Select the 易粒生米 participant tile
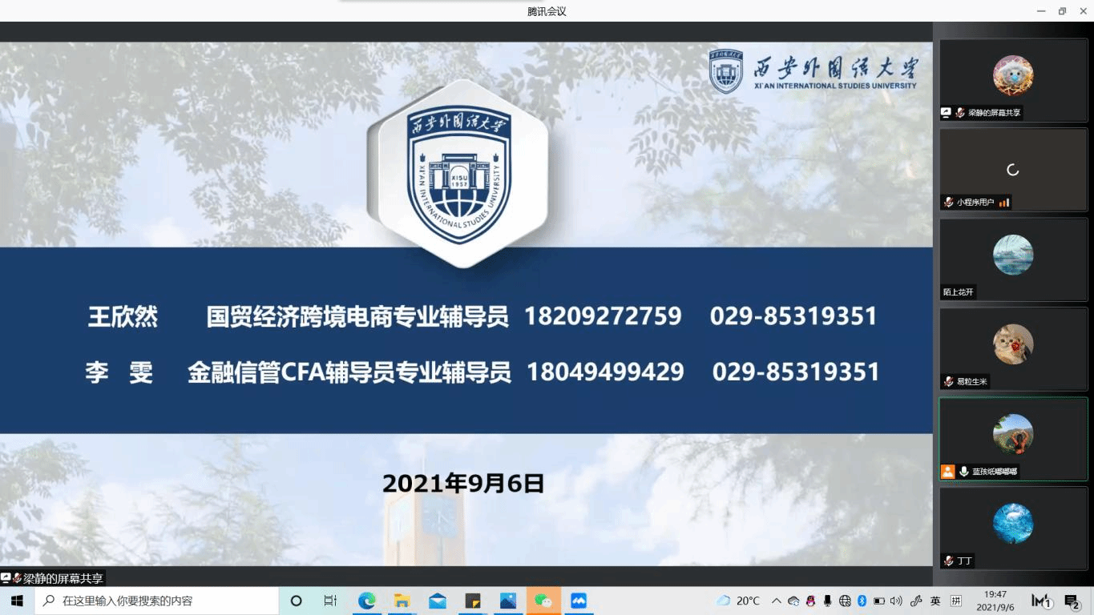This screenshot has width=1094, height=615. [x=1013, y=349]
